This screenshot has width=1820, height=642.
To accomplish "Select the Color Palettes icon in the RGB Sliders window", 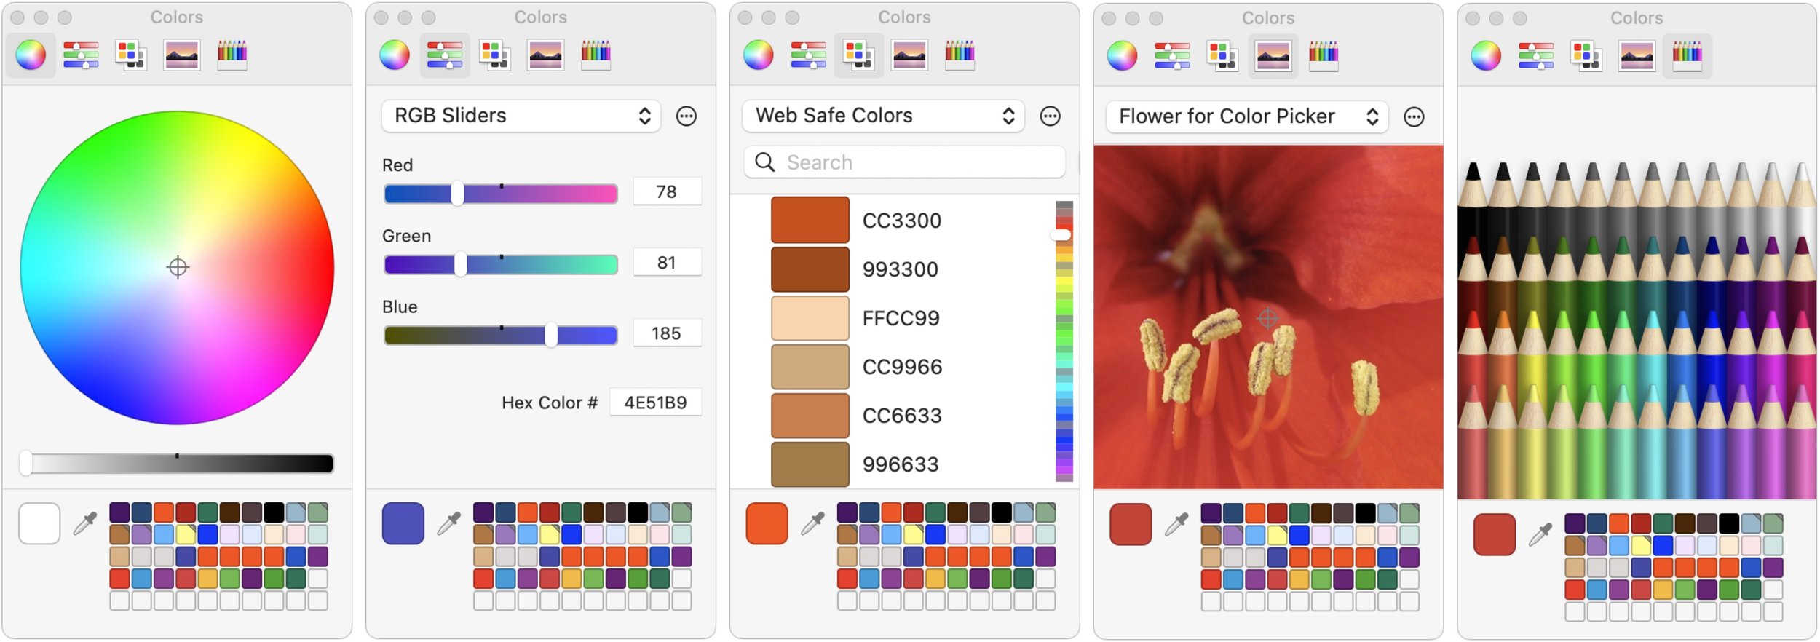I will coord(495,55).
